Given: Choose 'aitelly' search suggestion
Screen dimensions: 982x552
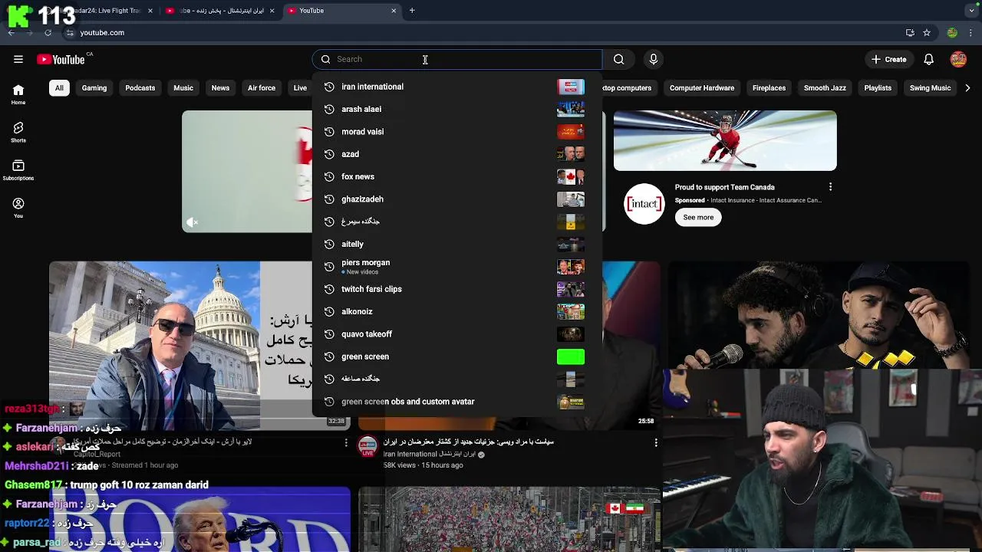Looking at the screenshot, I should coord(457,245).
